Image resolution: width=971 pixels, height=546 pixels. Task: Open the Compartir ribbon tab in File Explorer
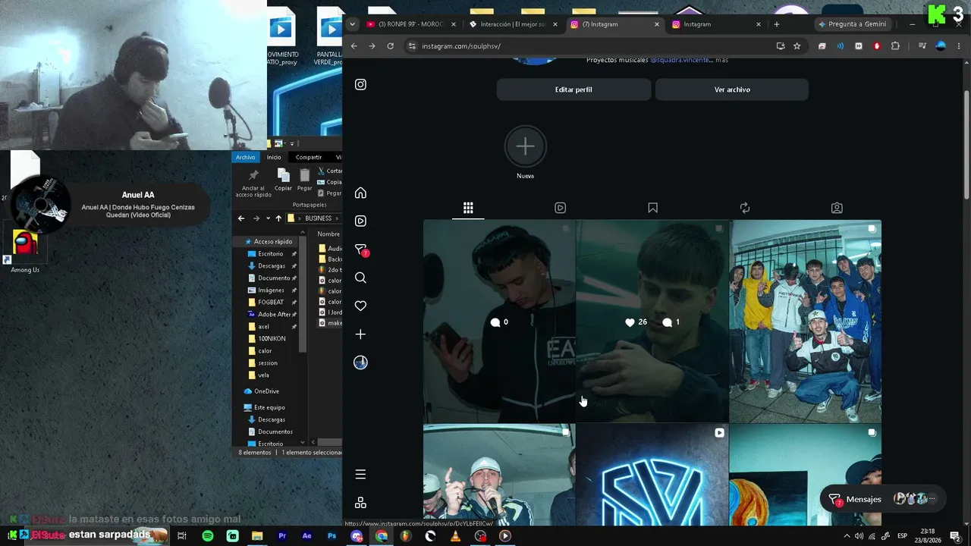coord(309,157)
